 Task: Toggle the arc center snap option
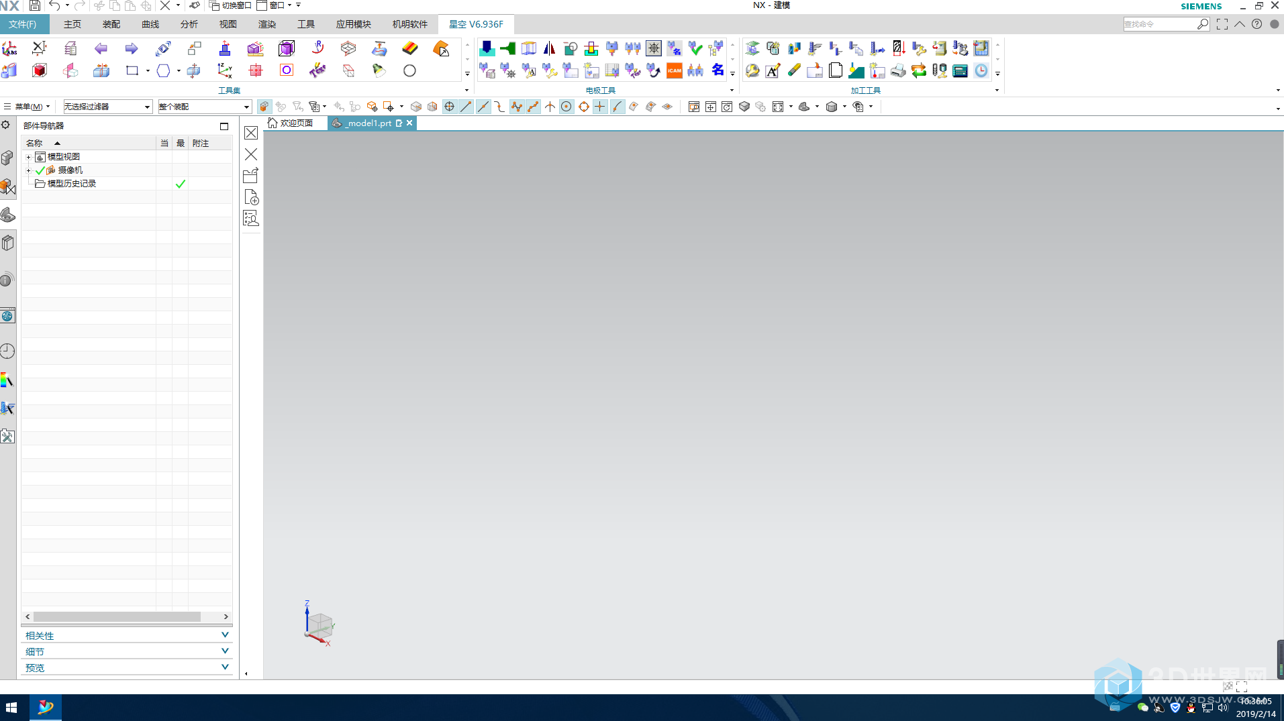567,107
